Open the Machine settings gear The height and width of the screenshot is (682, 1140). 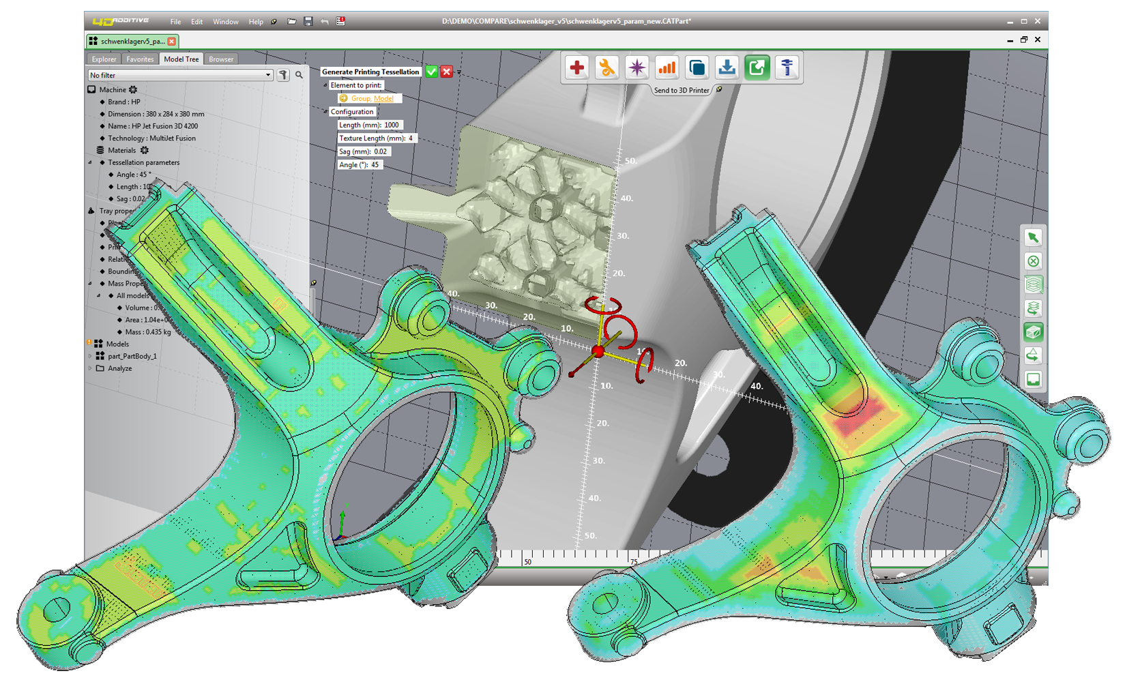(133, 89)
